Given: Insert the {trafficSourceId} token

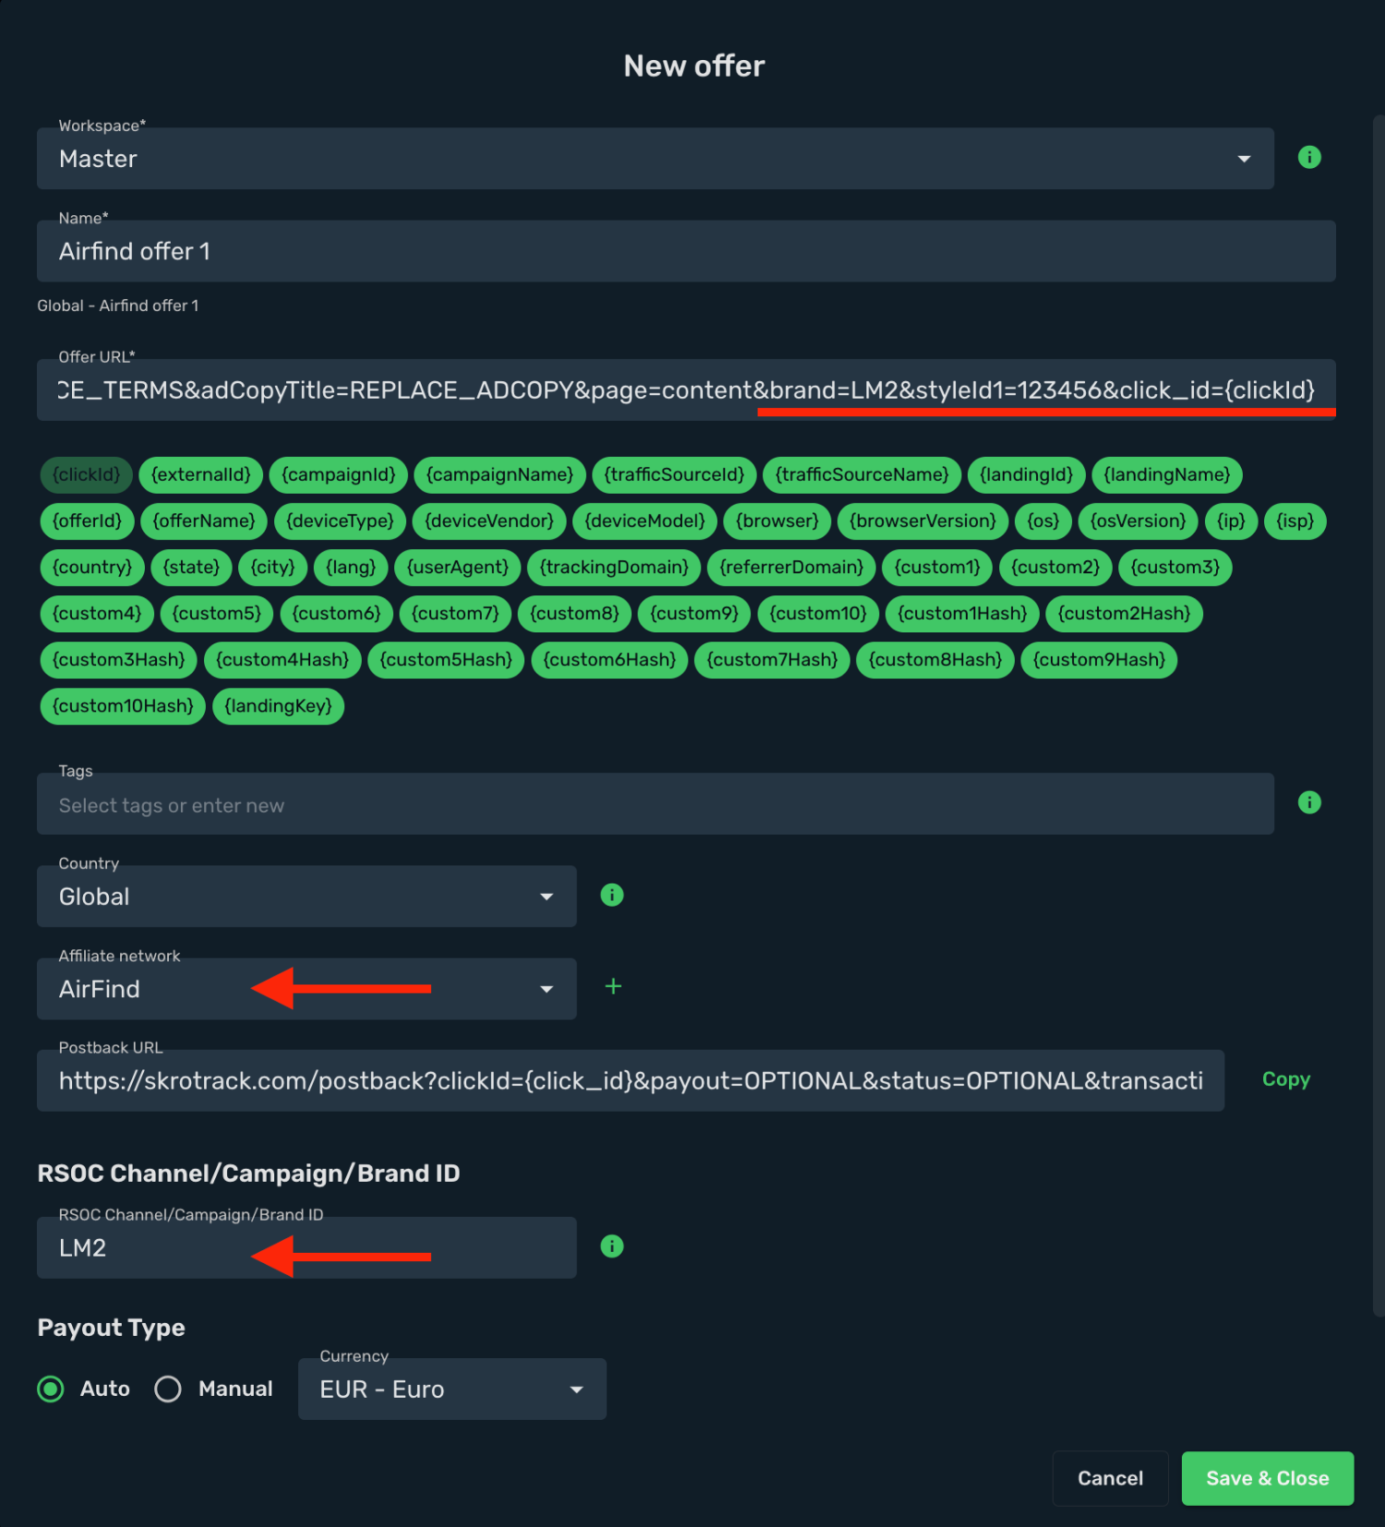Looking at the screenshot, I should point(674,475).
